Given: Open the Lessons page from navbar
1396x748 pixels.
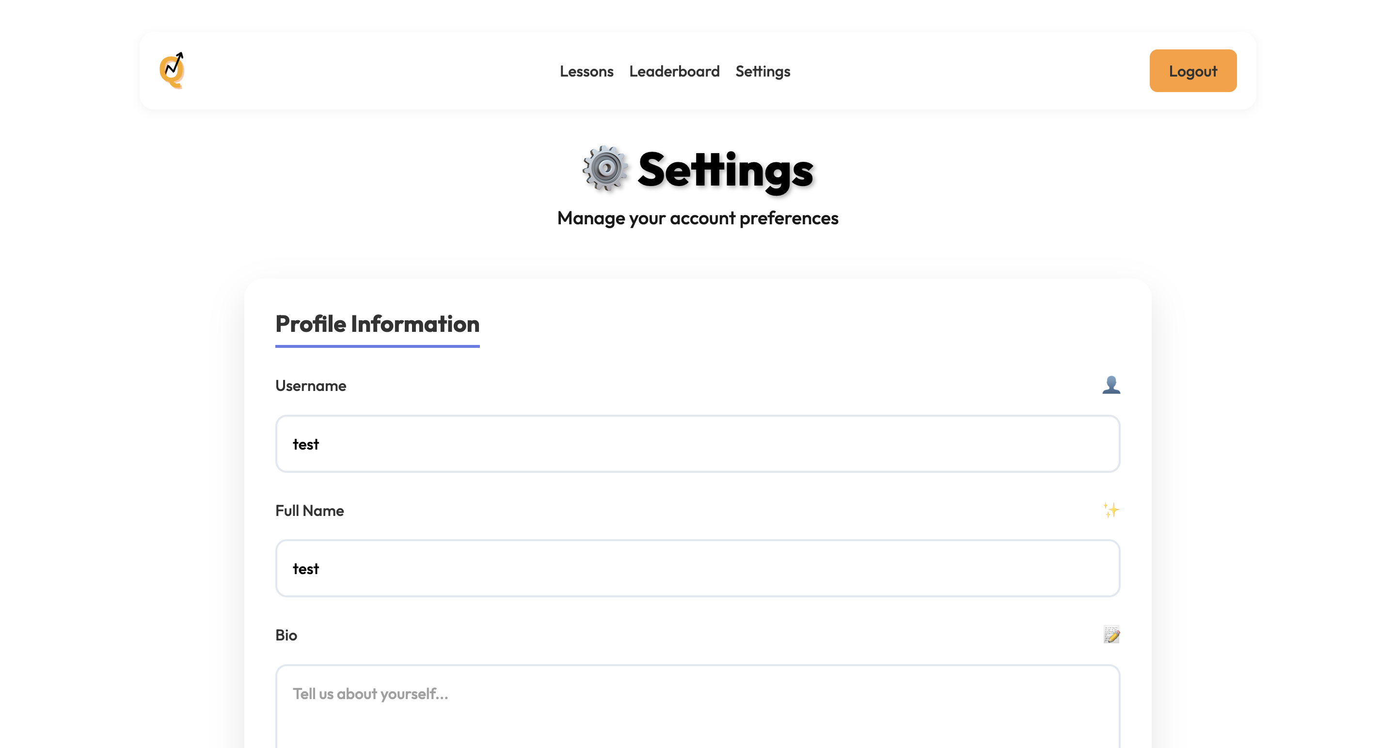Looking at the screenshot, I should pyautogui.click(x=587, y=71).
